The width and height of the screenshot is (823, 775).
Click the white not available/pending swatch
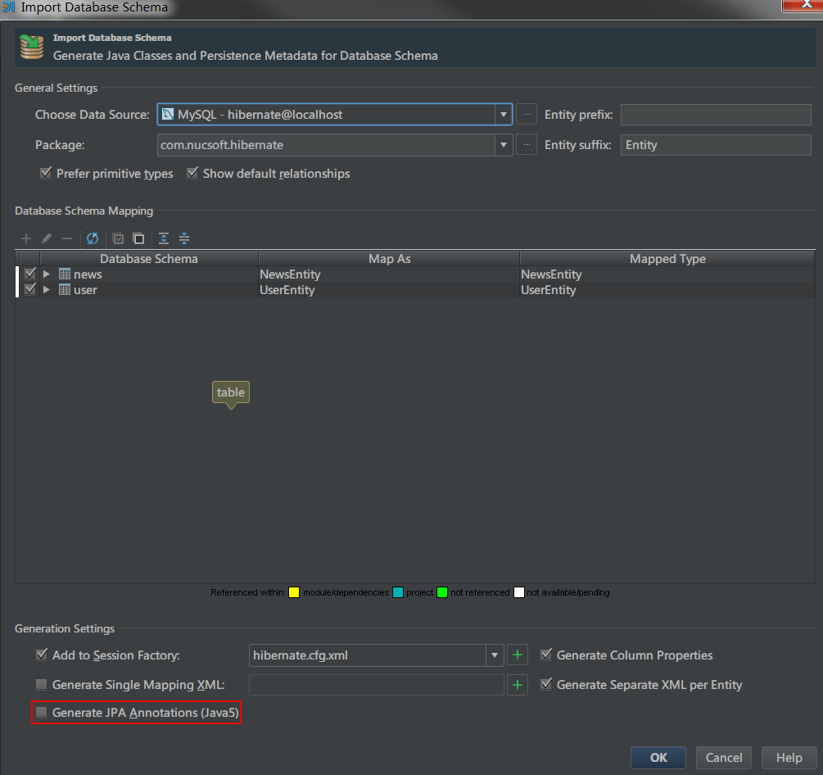click(518, 592)
